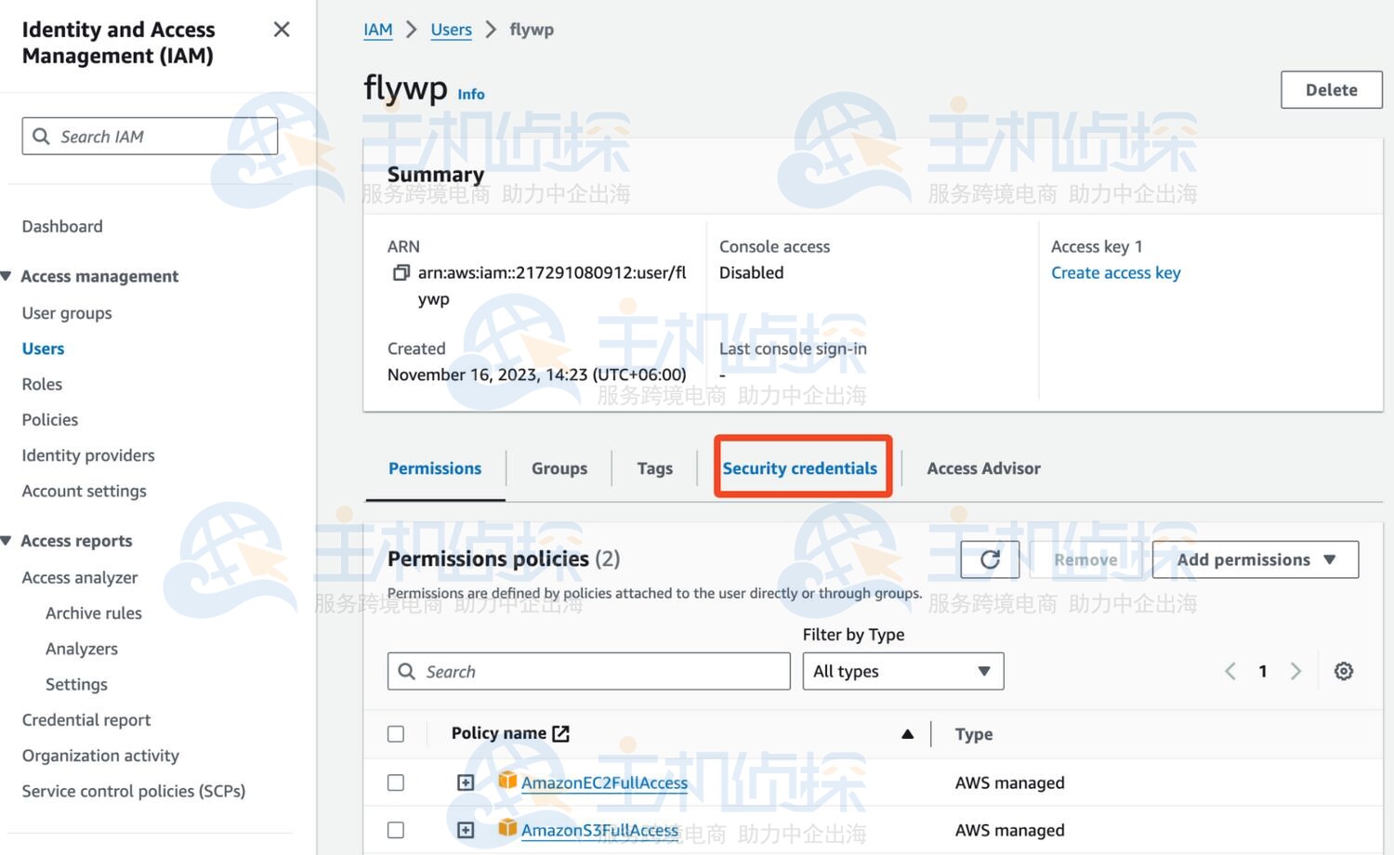Delete the flywp user
The height and width of the screenshot is (855, 1394).
(1332, 90)
